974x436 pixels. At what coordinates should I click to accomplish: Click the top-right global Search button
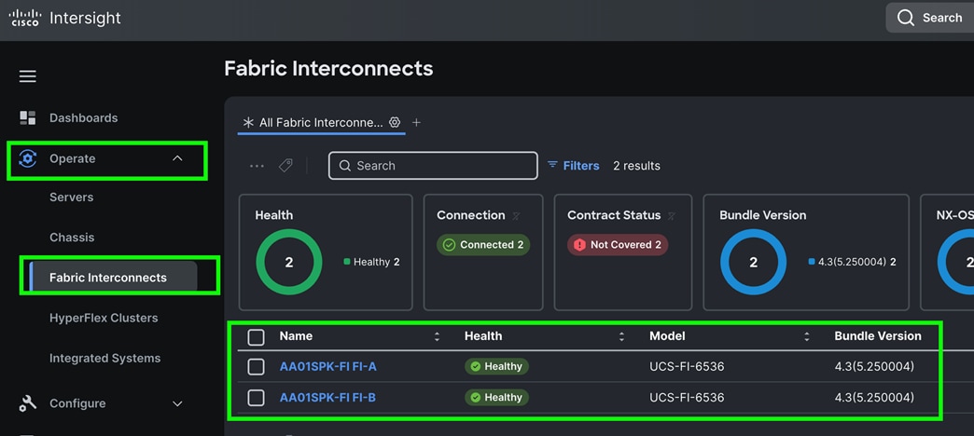point(930,18)
